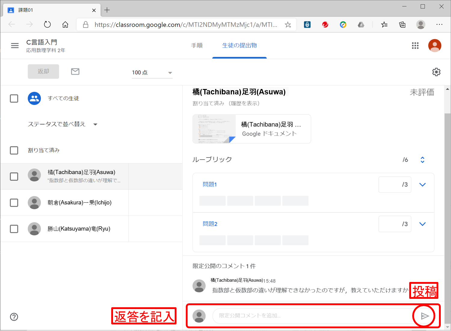Image resolution: width=451 pixels, height=331 pixels.
Task: Click the blue password manager extension icon
Action: [307, 25]
